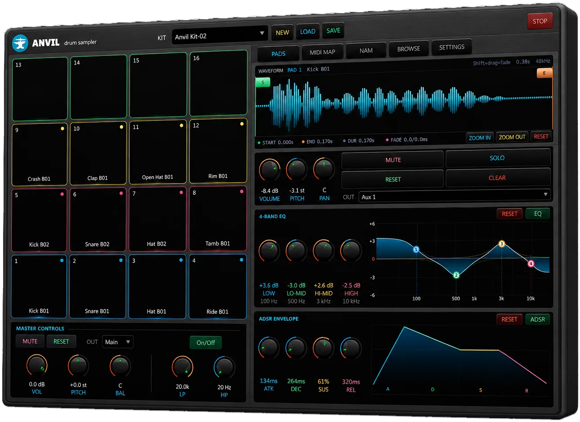Click the master BAL knob
Viewport: 580px width, 422px height.
[x=120, y=366]
